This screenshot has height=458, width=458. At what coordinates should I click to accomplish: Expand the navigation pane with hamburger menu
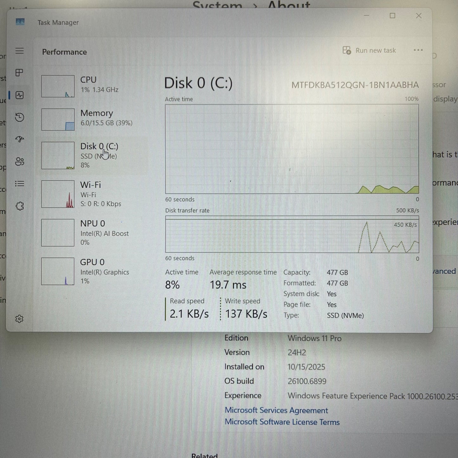(20, 51)
